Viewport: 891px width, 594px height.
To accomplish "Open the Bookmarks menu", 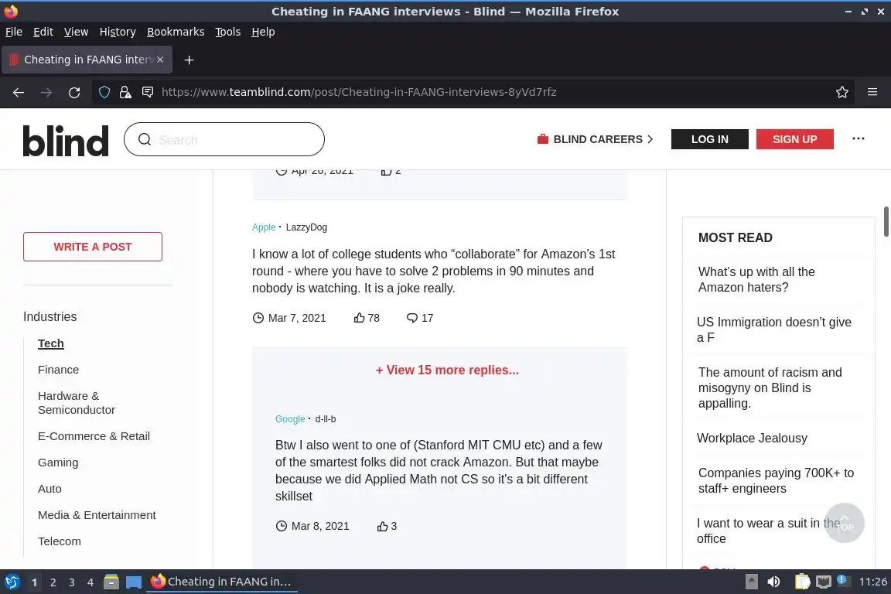I will (x=176, y=32).
